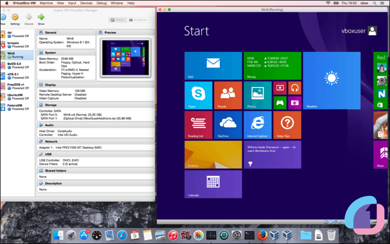
Task: Click the USB section header
Action: [96, 154]
